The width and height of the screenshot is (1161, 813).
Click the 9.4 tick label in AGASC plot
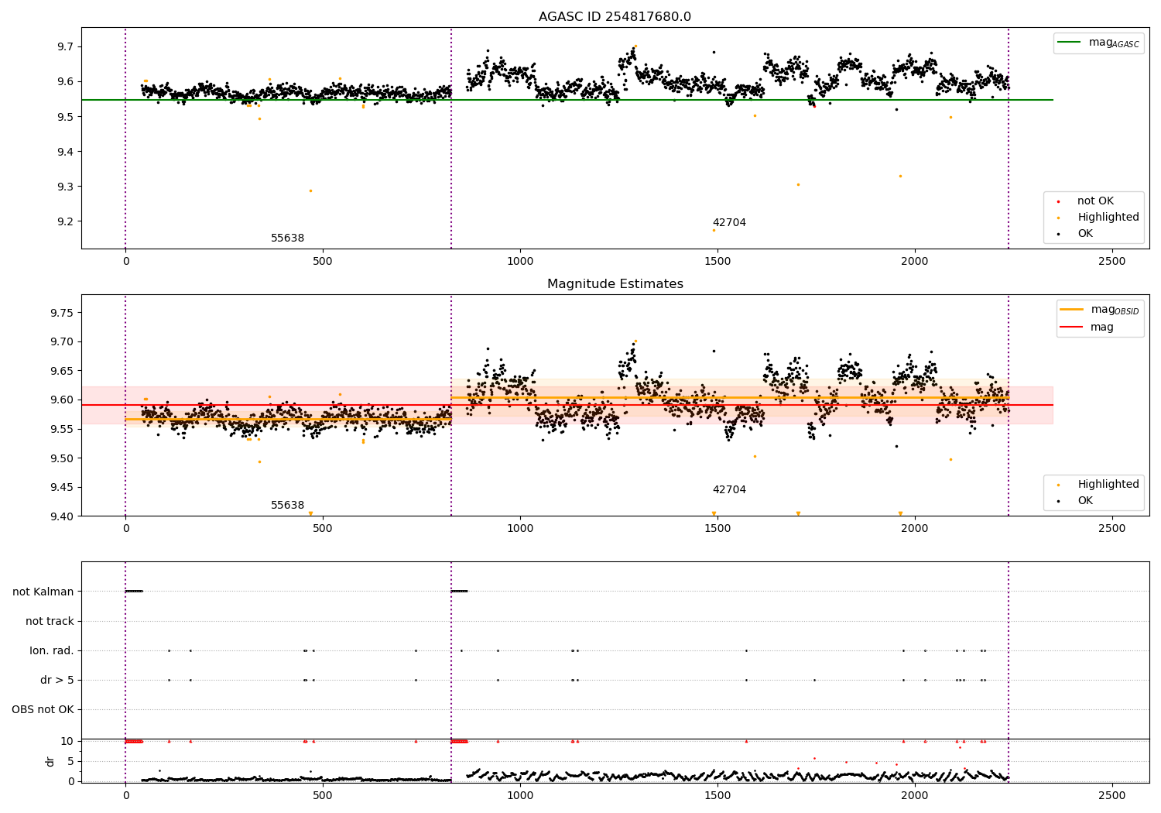66,152
